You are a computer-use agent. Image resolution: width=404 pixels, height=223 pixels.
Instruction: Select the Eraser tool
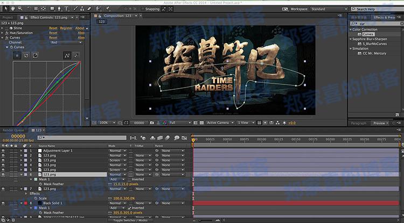(x=89, y=9)
